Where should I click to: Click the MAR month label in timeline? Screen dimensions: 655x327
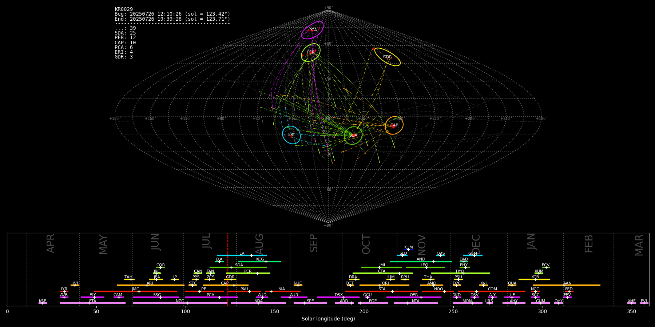tap(639, 245)
